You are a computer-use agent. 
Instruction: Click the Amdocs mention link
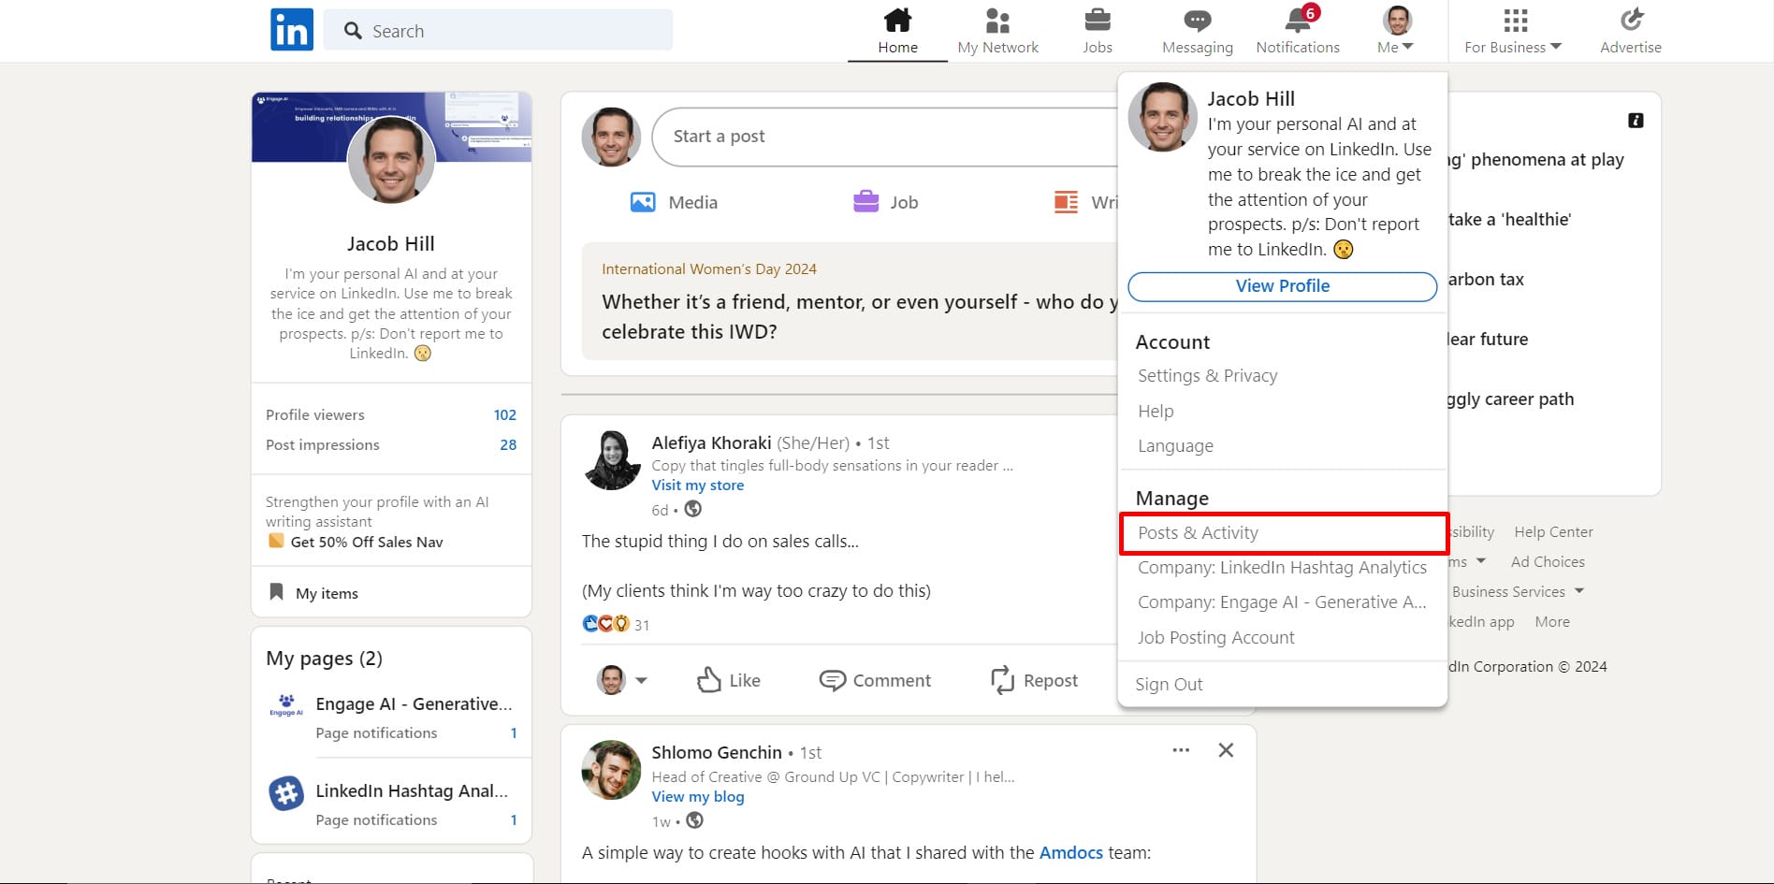[x=1070, y=852]
